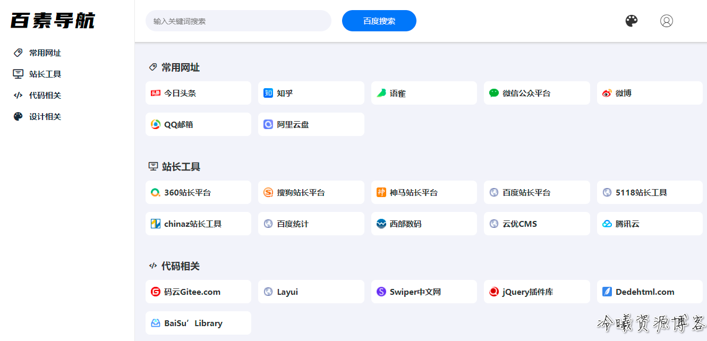This screenshot has width=707, height=341.
Task: Visit the 微博 link text
Action: [624, 93]
